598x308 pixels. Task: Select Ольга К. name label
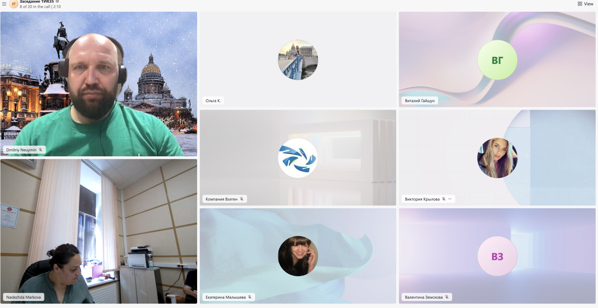[x=213, y=100]
